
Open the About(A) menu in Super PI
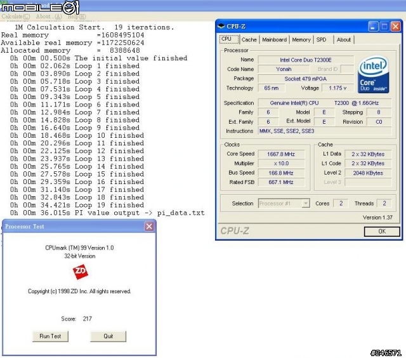coord(49,17)
